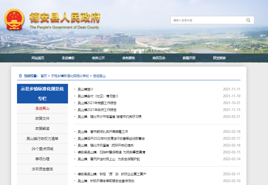Image resolution: width=268 pixels, height=185 pixels.
Task: Open the 吴山镇2021年政府工作报告 article
Action: (97, 110)
